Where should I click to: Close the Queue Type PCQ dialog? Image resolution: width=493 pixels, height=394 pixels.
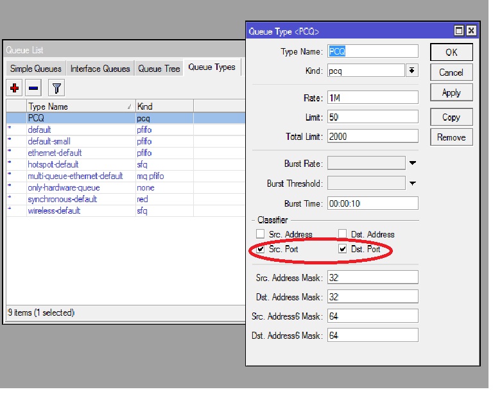471,31
